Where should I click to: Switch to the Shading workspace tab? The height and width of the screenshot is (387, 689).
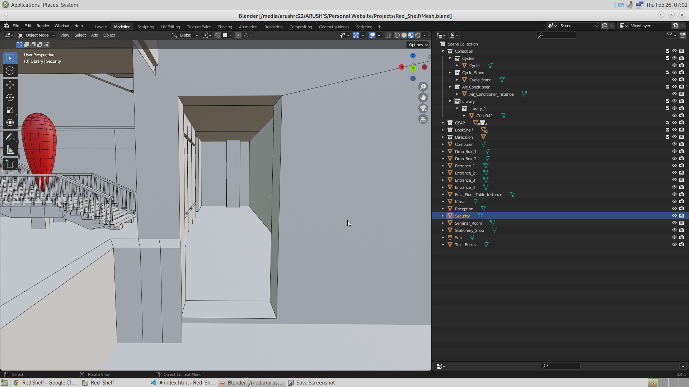(225, 27)
